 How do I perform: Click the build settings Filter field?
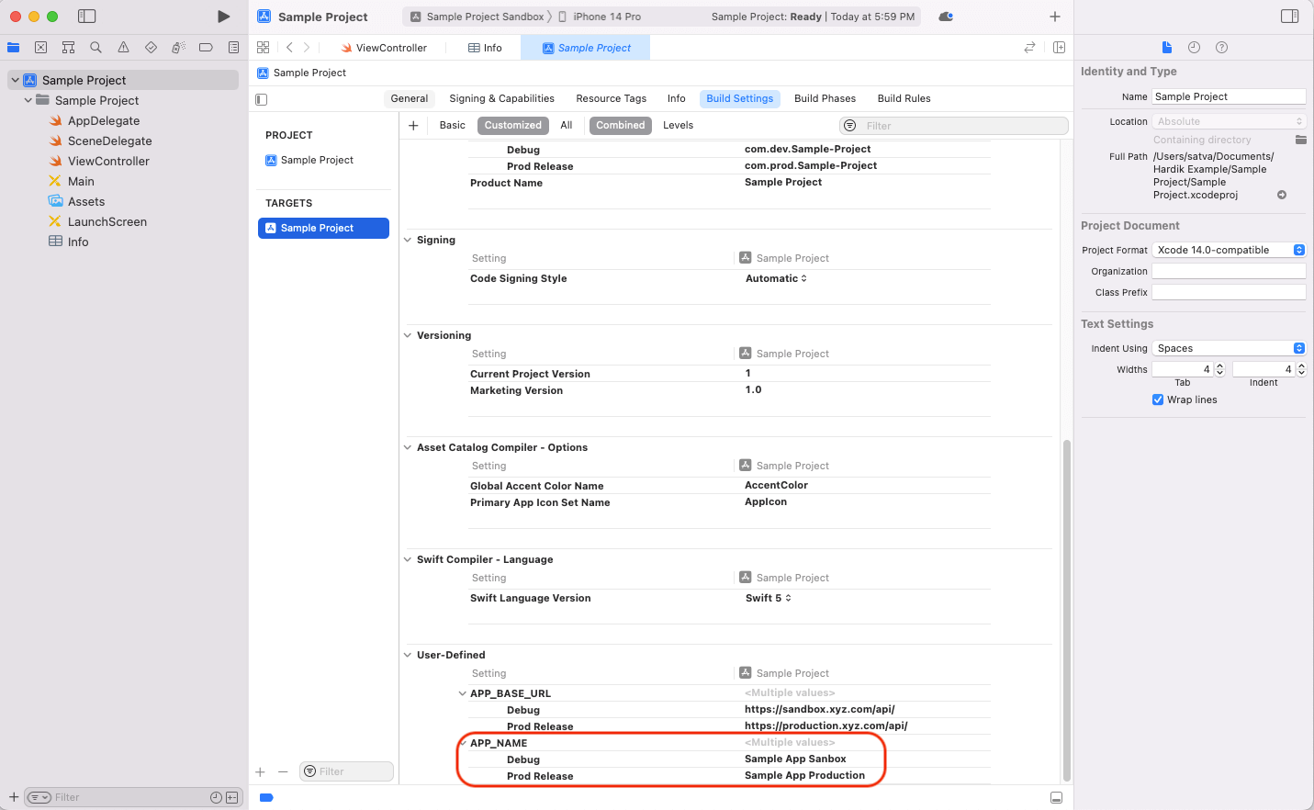coord(954,126)
